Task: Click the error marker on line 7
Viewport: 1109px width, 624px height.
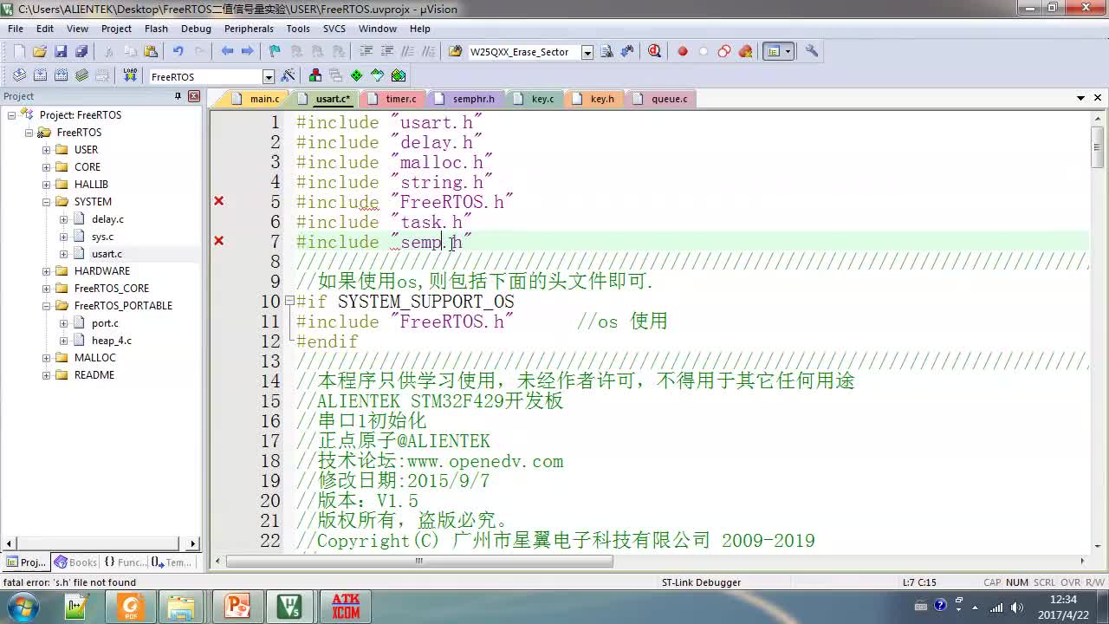Action: 219,241
